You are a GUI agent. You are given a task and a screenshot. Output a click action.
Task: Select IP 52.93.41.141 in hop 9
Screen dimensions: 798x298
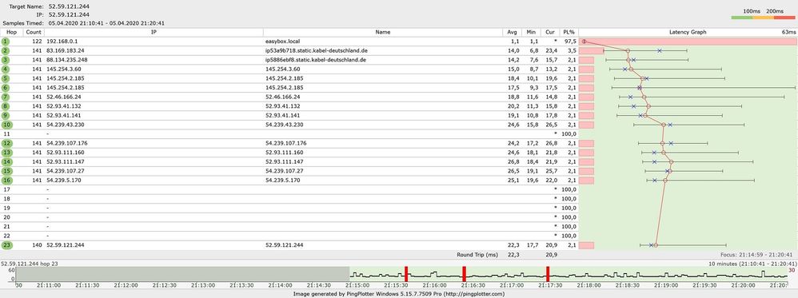click(x=64, y=115)
